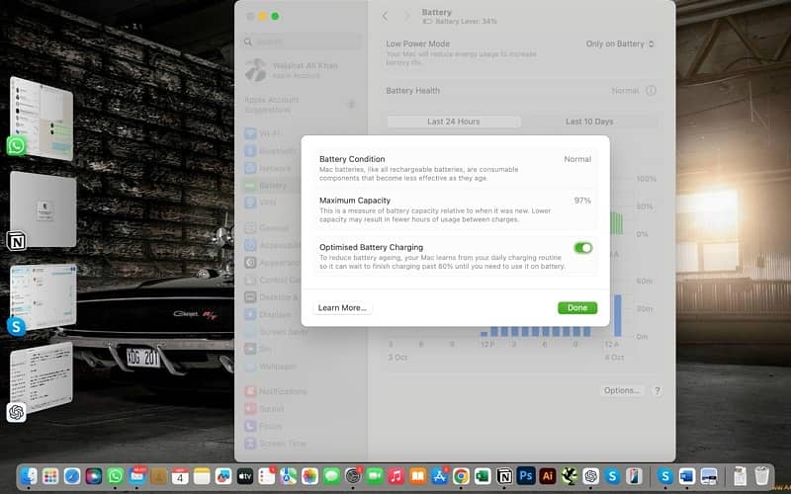This screenshot has width=791, height=494.
Task: Open the battery Options button
Action: tap(622, 390)
